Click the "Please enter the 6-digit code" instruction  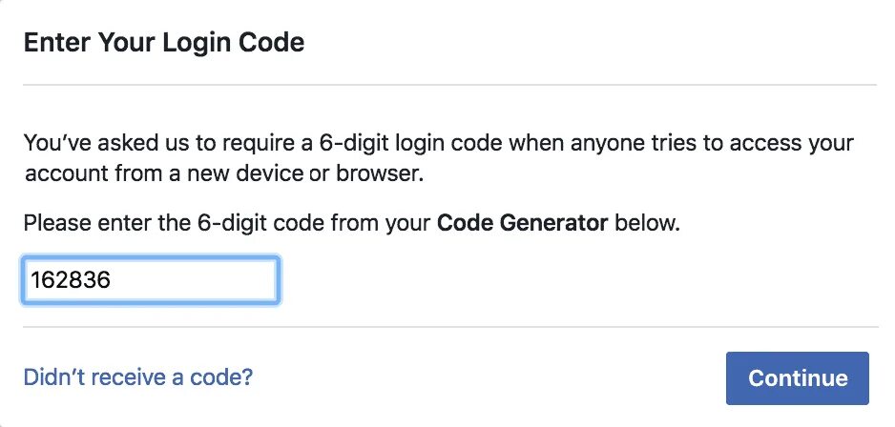click(351, 223)
